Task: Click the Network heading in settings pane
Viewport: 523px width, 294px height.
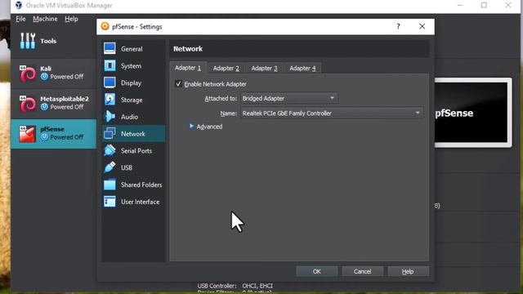Action: pos(188,49)
